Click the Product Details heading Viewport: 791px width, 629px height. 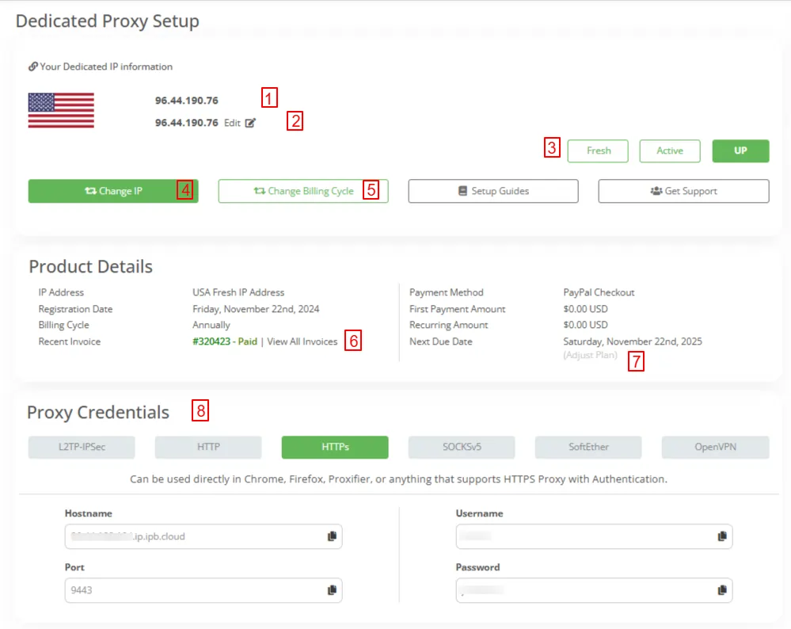90,266
